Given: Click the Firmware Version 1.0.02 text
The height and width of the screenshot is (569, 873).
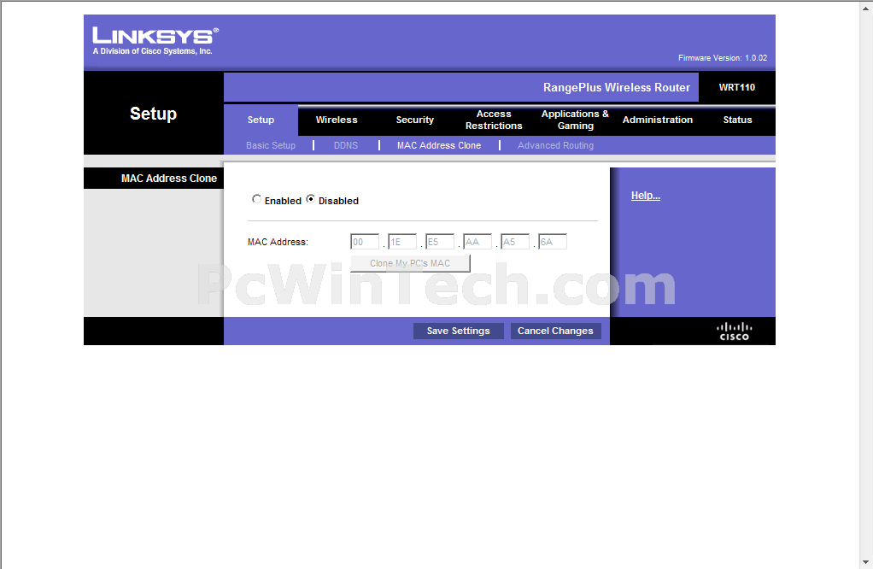Looking at the screenshot, I should point(722,58).
